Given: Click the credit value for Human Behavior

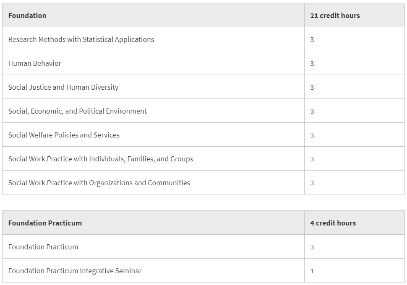Looking at the screenshot, I should (312, 64).
